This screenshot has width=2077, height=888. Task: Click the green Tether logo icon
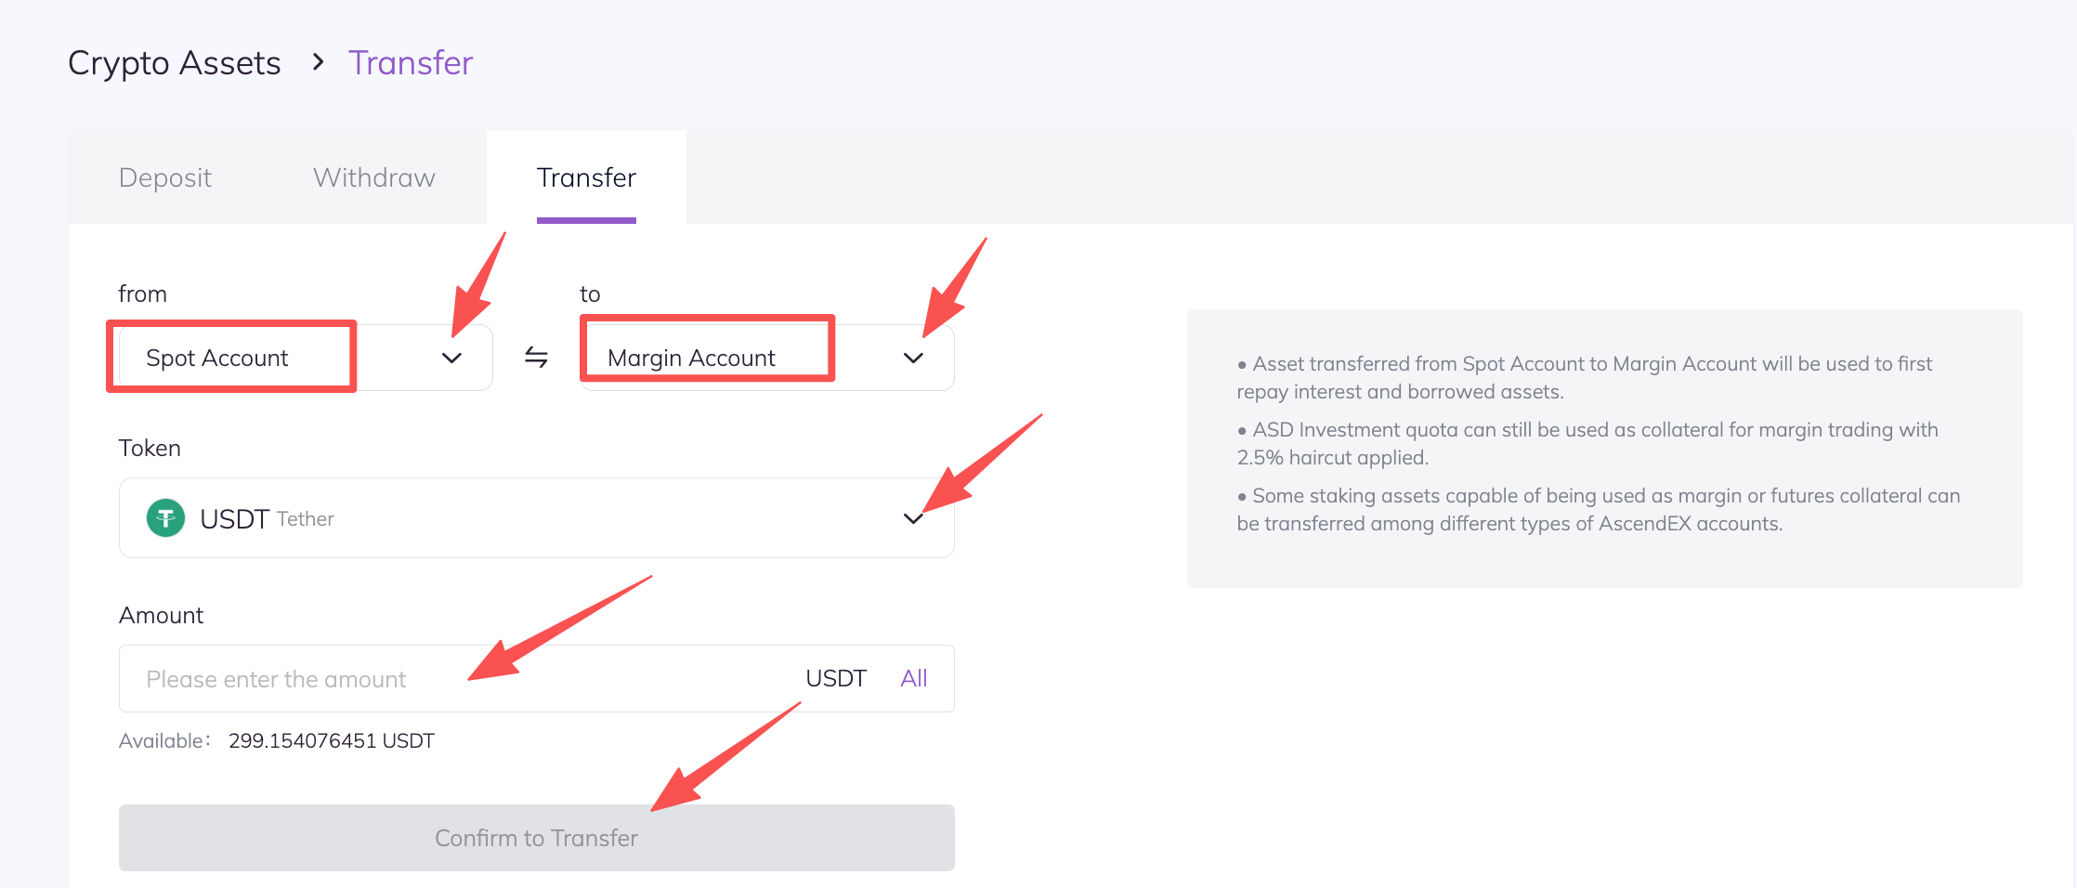coord(165,518)
